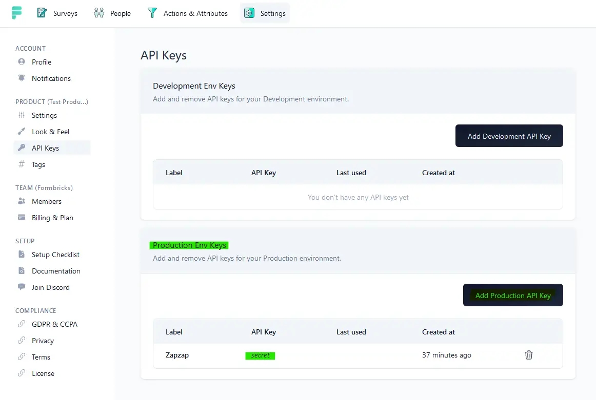This screenshot has width=596, height=400.
Task: Click the GDPR & CCPA link icon
Action: [22, 324]
